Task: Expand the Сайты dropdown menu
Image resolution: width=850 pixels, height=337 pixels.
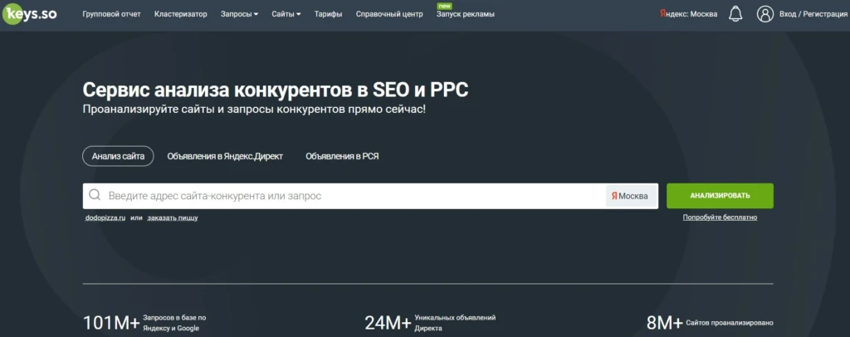Action: click(x=286, y=14)
